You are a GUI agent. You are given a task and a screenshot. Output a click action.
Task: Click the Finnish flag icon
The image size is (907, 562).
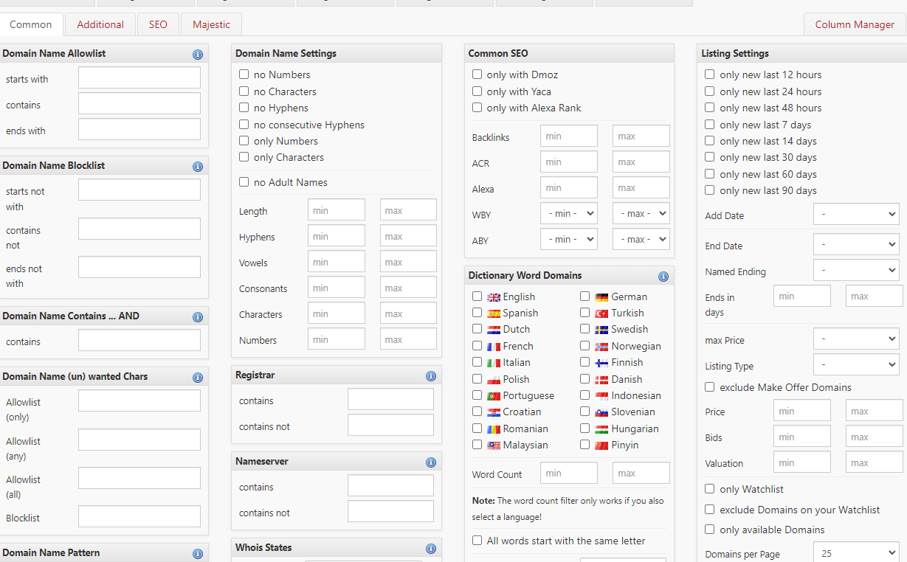[601, 363]
